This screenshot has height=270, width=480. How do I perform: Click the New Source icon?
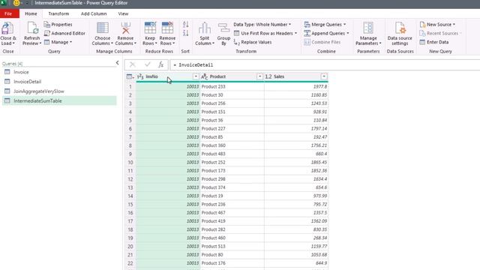[x=423, y=25]
